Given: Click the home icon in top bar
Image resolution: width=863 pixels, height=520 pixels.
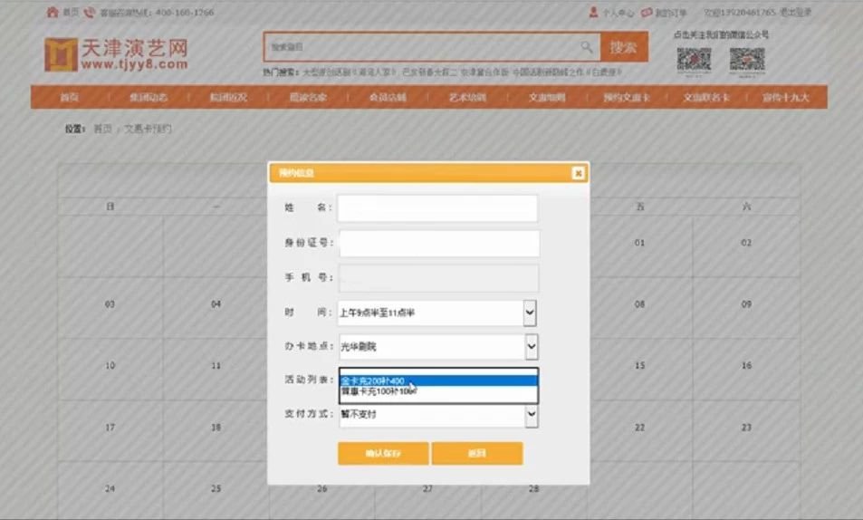Looking at the screenshot, I should point(53,12).
